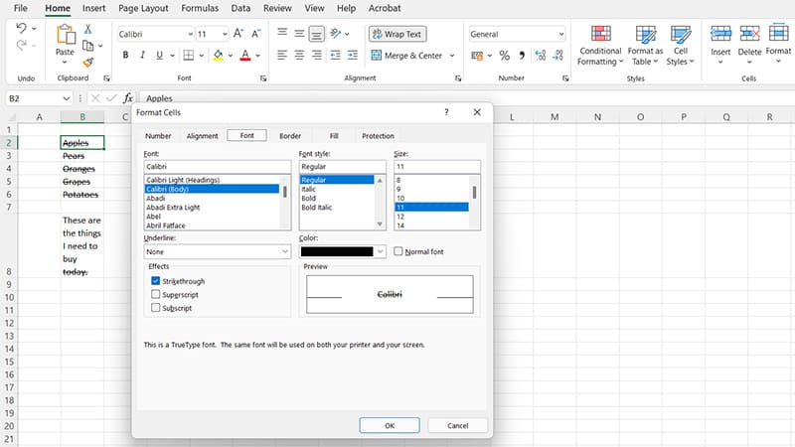Switch to the Number tab
795x447 pixels.
coord(158,136)
